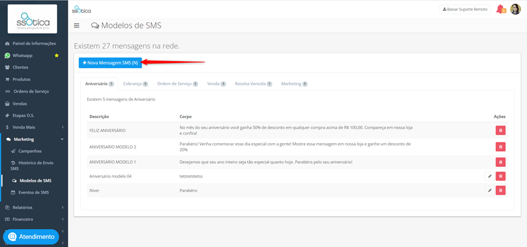Delete the FELIZ ANIVERSÁRIO message
This screenshot has height=247, width=527.
click(x=500, y=131)
